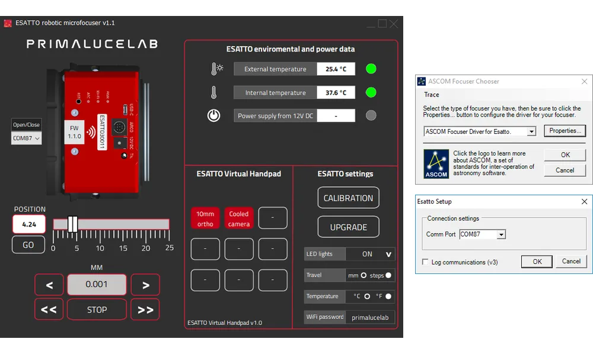Select steps travel unit radio button
593x355 pixels.
pos(388,275)
